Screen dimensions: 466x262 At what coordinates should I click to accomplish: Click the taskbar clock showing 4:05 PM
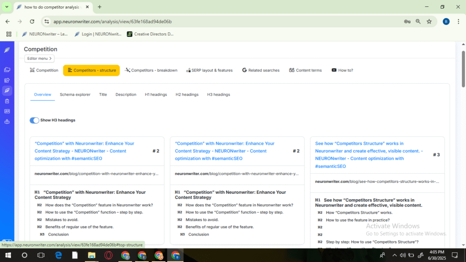436,255
